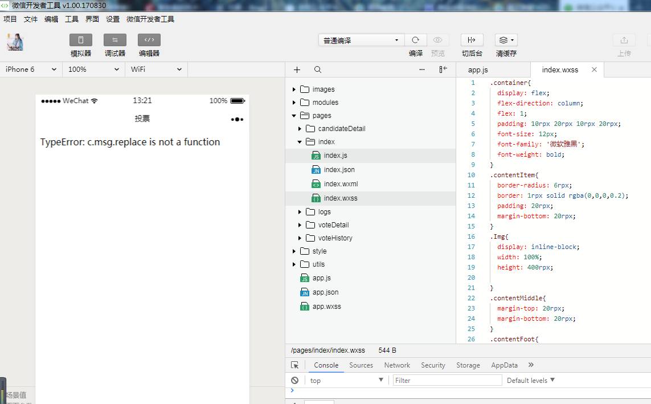Click the search icon in file explorer
The image size is (651, 404).
pyautogui.click(x=318, y=70)
